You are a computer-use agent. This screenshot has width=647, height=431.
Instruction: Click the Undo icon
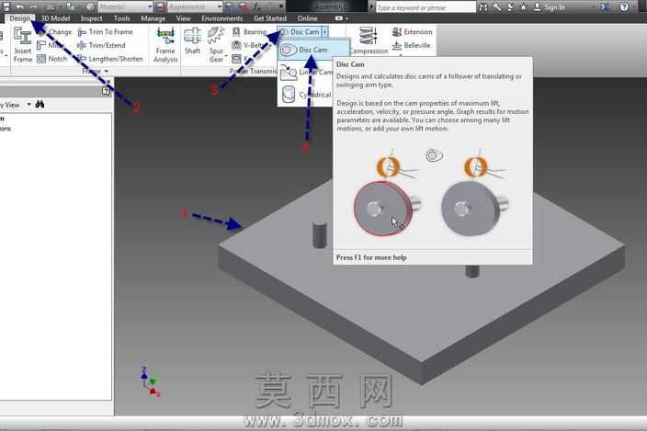click(19, 6)
